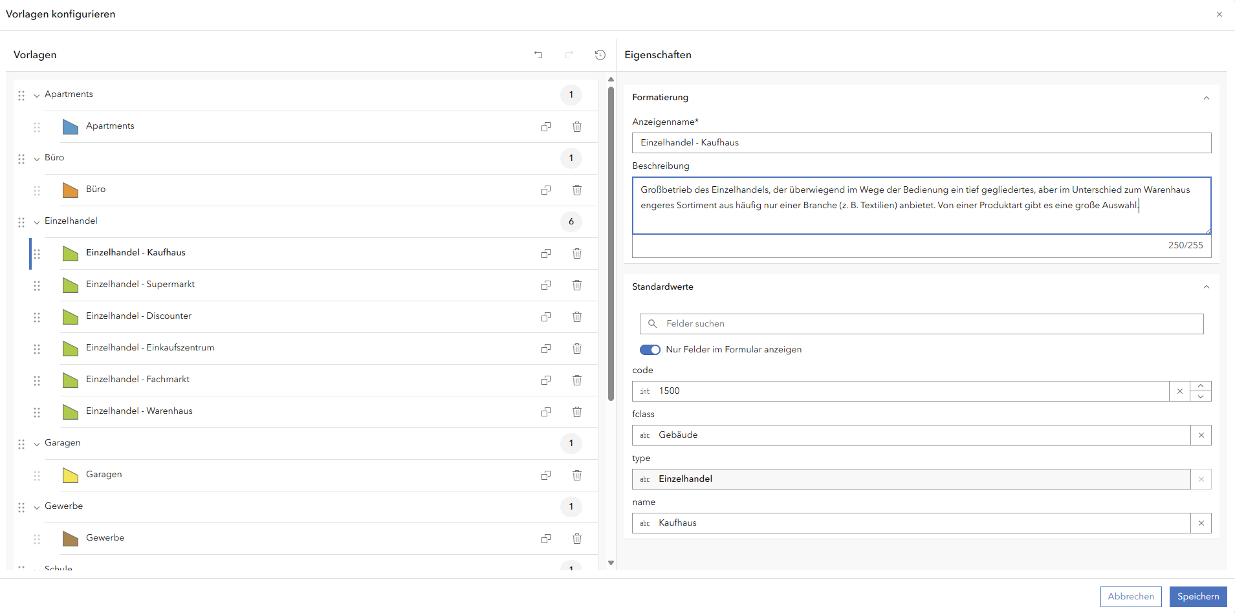Save templates with Speichern button
The image size is (1235, 613).
(1198, 597)
